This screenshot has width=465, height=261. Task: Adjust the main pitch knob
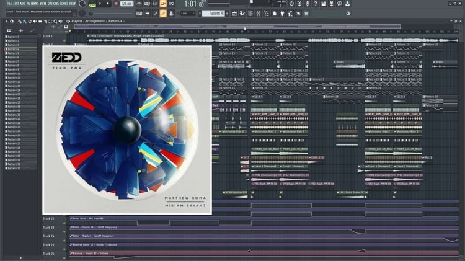[82, 14]
